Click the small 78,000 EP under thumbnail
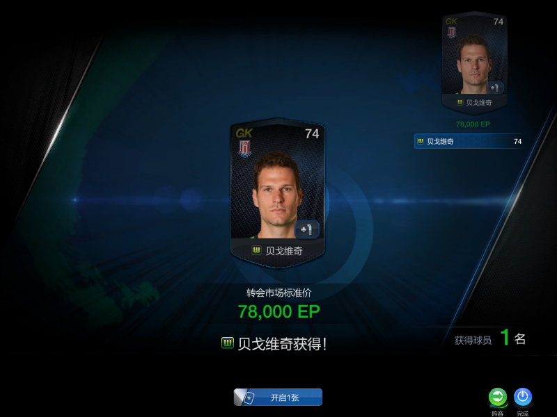This screenshot has width=557, height=417. click(x=473, y=124)
